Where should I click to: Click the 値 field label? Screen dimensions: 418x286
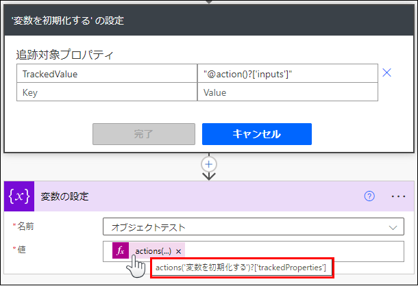pyautogui.click(x=21, y=250)
